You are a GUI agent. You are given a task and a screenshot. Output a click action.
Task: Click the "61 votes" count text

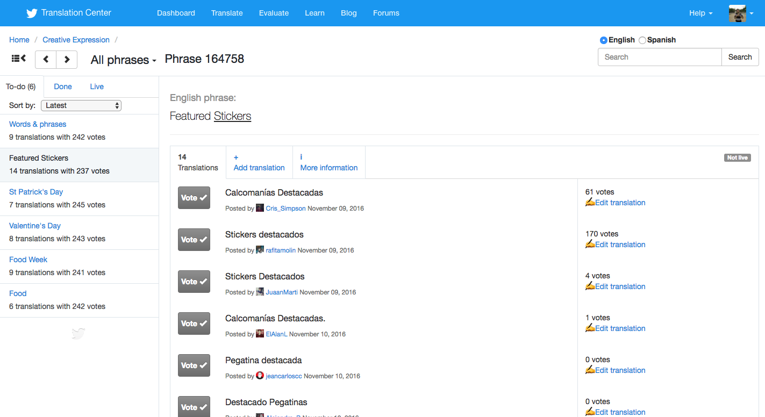[x=599, y=192]
